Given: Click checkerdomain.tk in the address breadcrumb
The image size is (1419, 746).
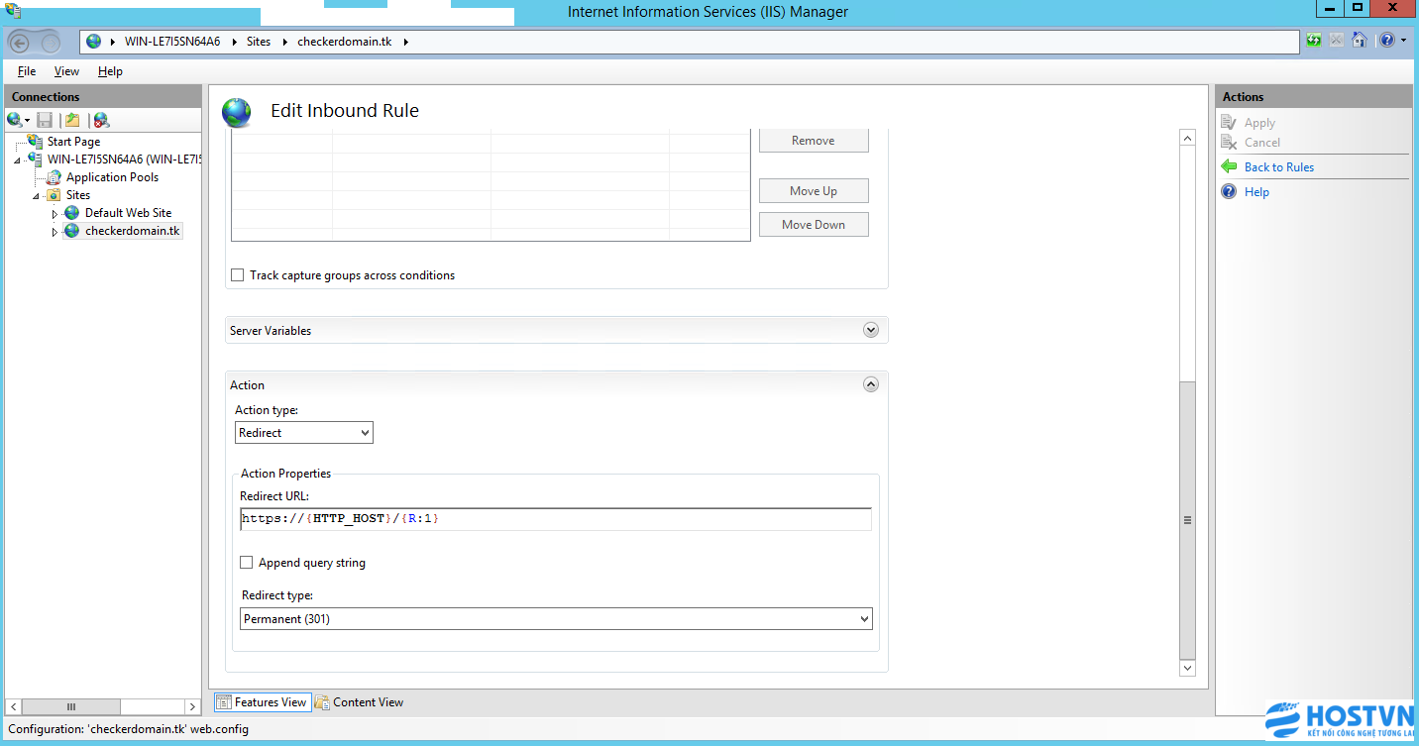Looking at the screenshot, I should pos(346,42).
